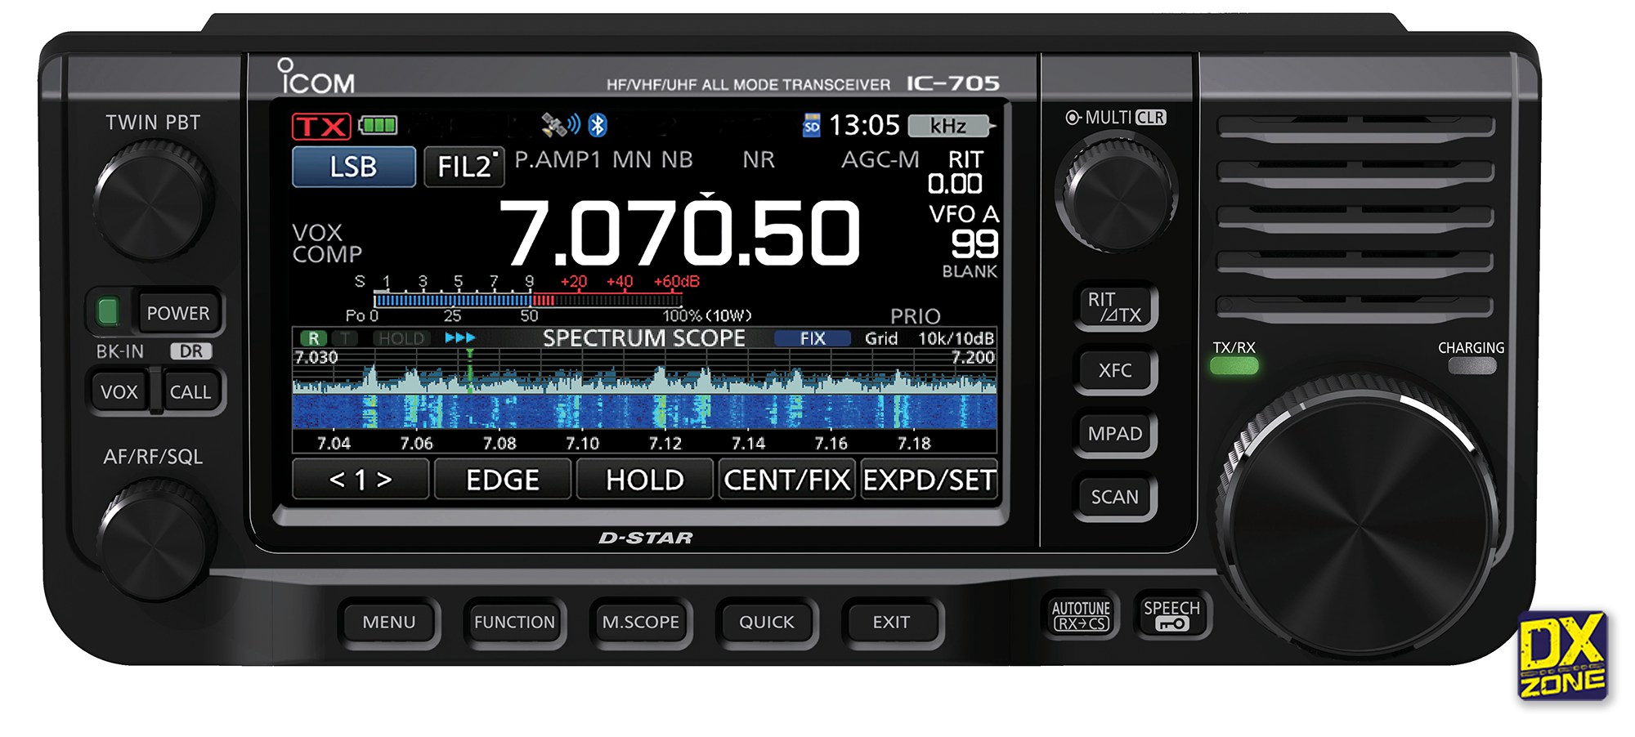Click the SD card icon
1635x737 pixels.
coord(811,126)
